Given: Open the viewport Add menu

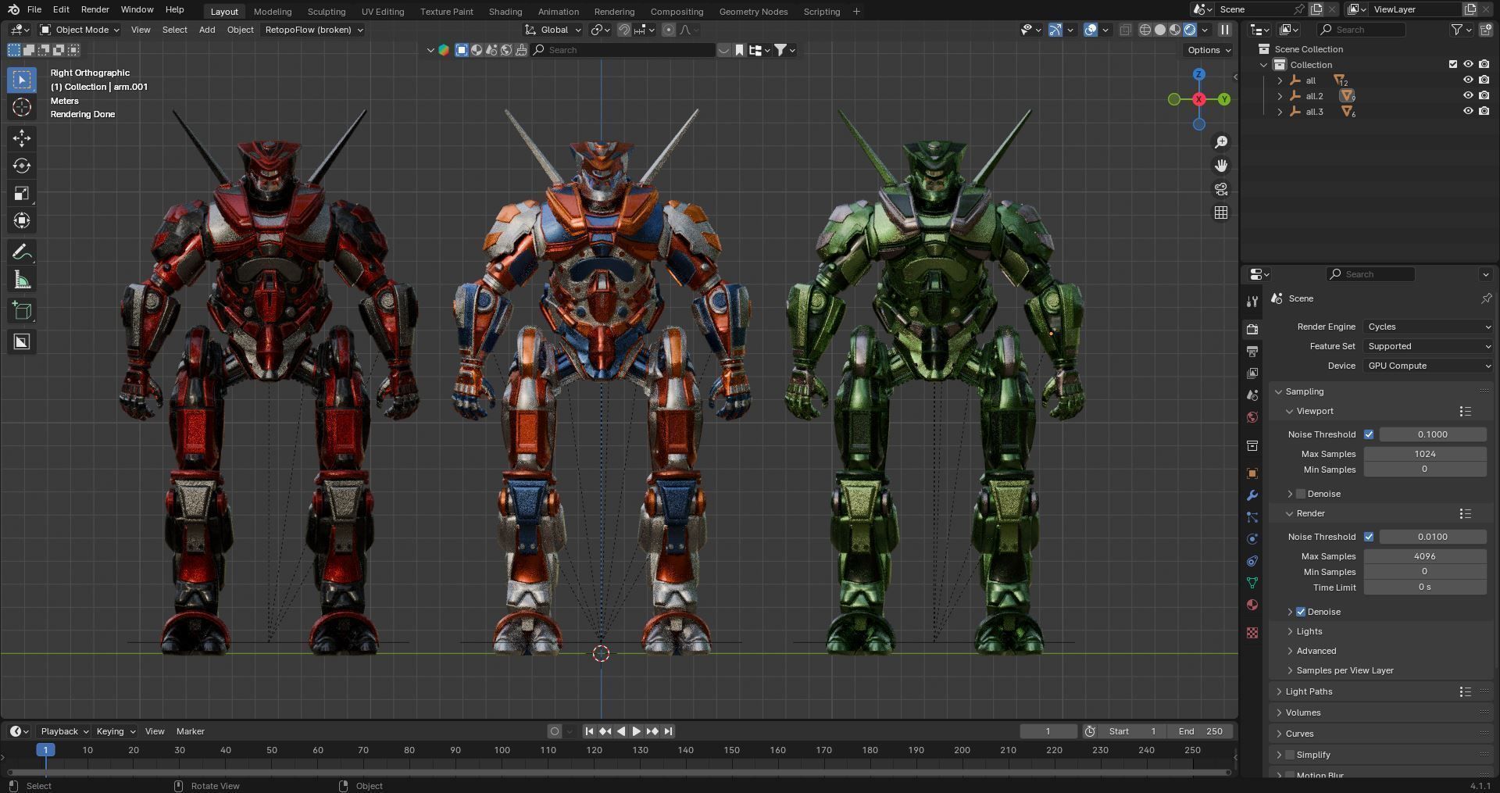Looking at the screenshot, I should (207, 30).
